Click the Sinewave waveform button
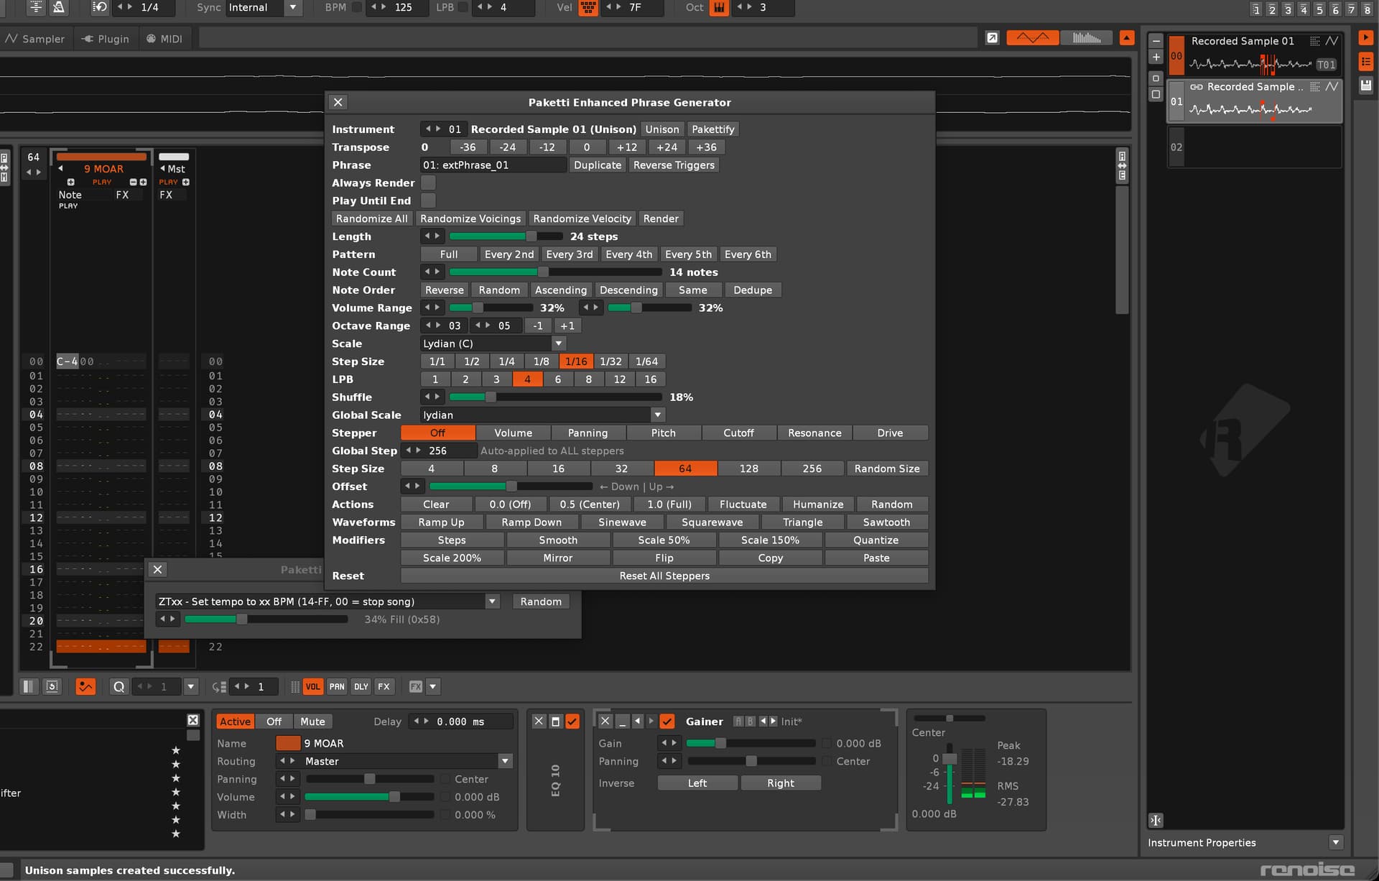 click(x=622, y=522)
